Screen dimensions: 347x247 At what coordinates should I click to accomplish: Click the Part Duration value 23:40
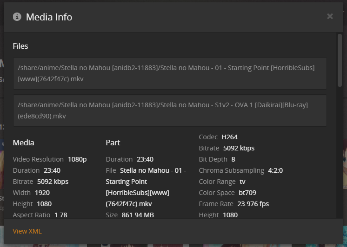[145, 159]
